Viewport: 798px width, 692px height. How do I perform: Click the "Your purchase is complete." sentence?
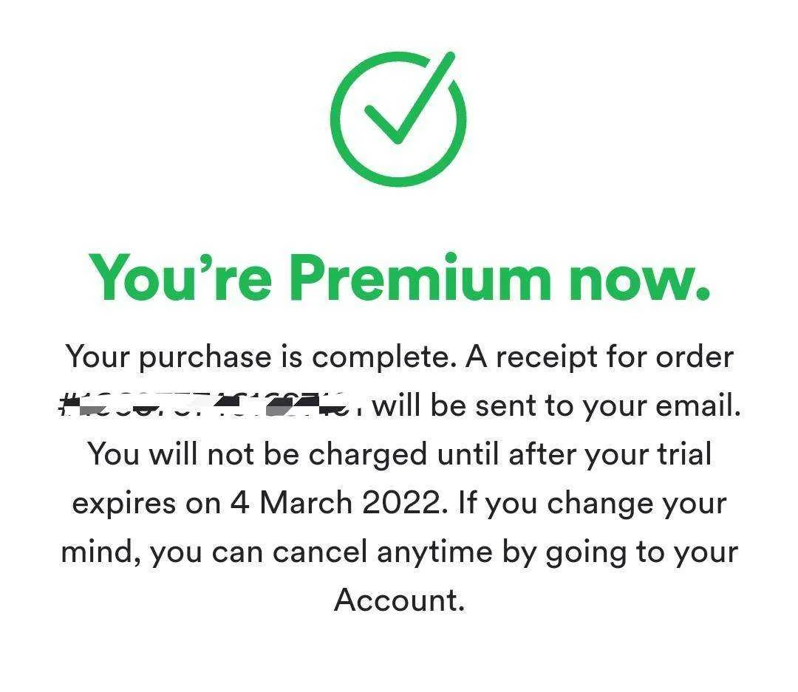click(x=259, y=357)
